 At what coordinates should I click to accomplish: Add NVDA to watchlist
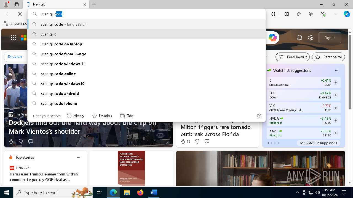336,120
